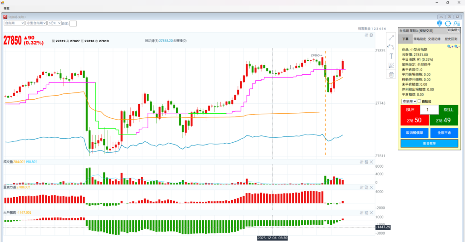Image resolution: width=465 pixels, height=242 pixels.
Task: Enable the 自動出 checkbox
Action: point(419,101)
